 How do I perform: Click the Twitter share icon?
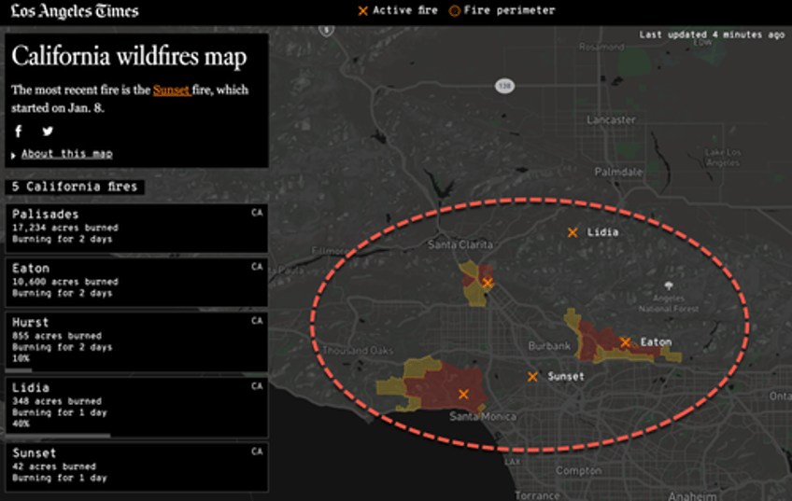tap(48, 132)
